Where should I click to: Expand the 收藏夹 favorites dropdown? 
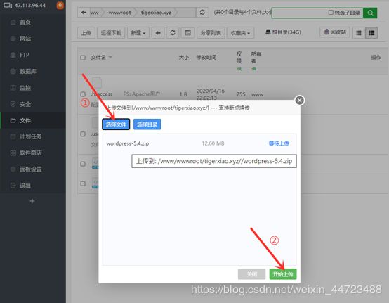tap(240, 33)
